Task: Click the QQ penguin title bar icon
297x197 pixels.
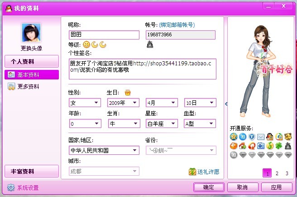Action: click(9, 8)
